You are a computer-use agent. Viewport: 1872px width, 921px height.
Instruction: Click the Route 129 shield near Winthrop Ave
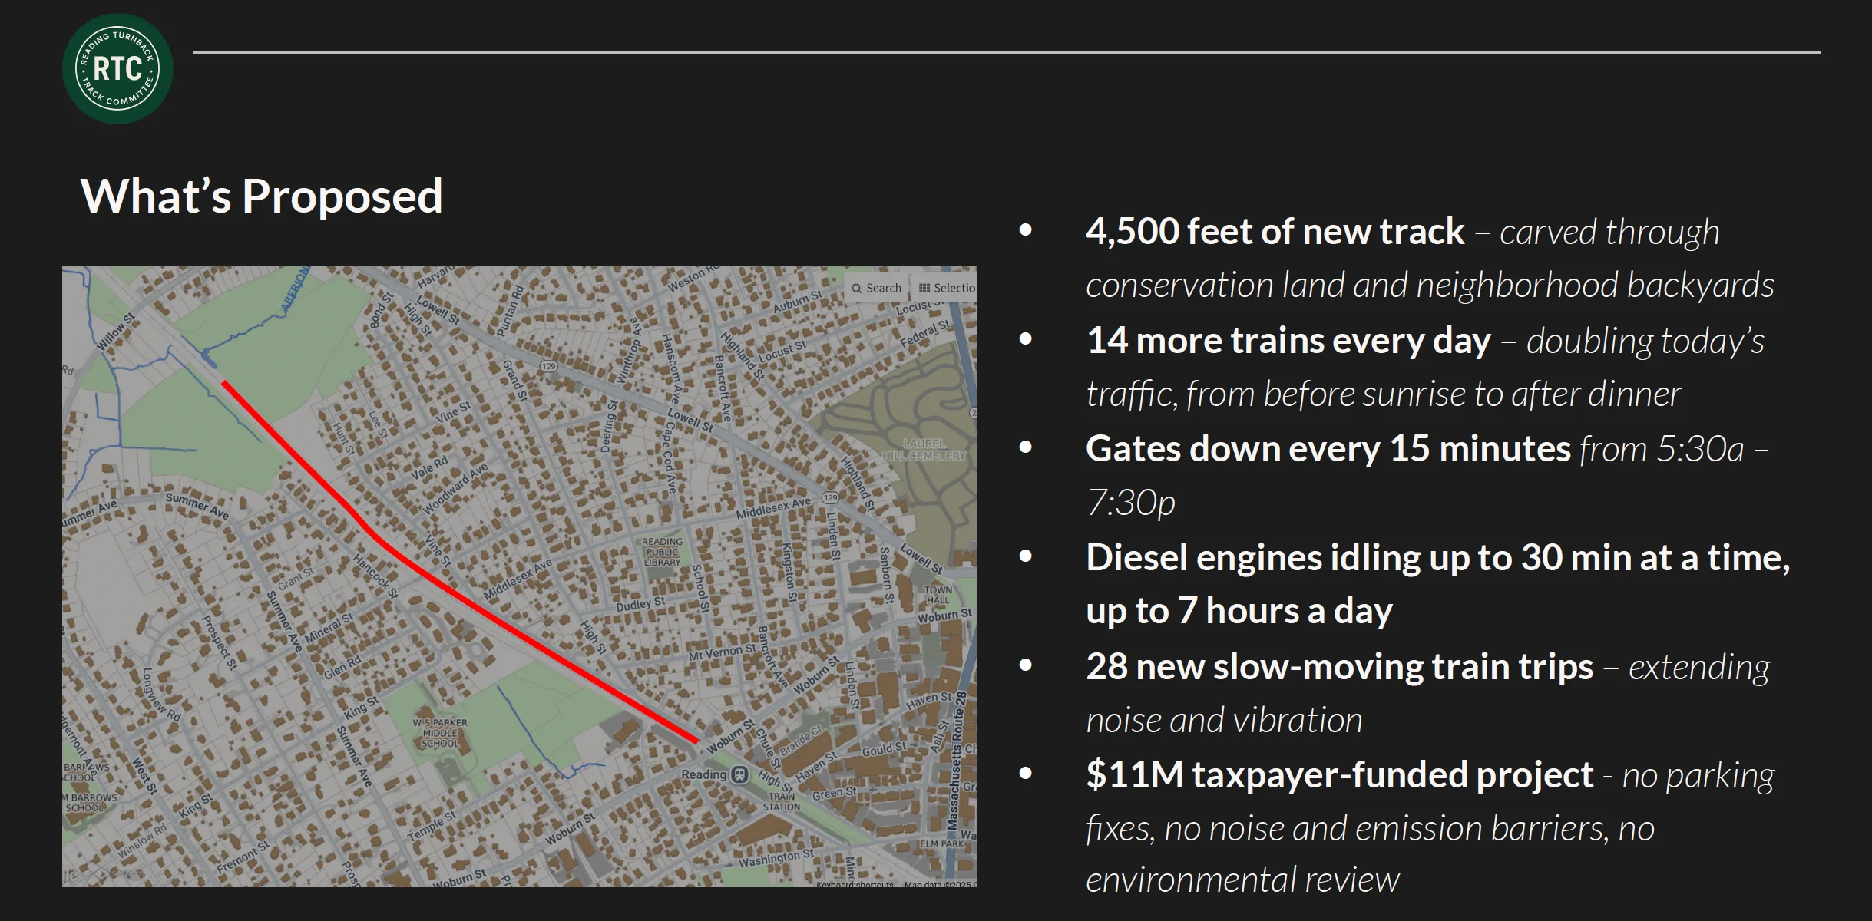548,367
